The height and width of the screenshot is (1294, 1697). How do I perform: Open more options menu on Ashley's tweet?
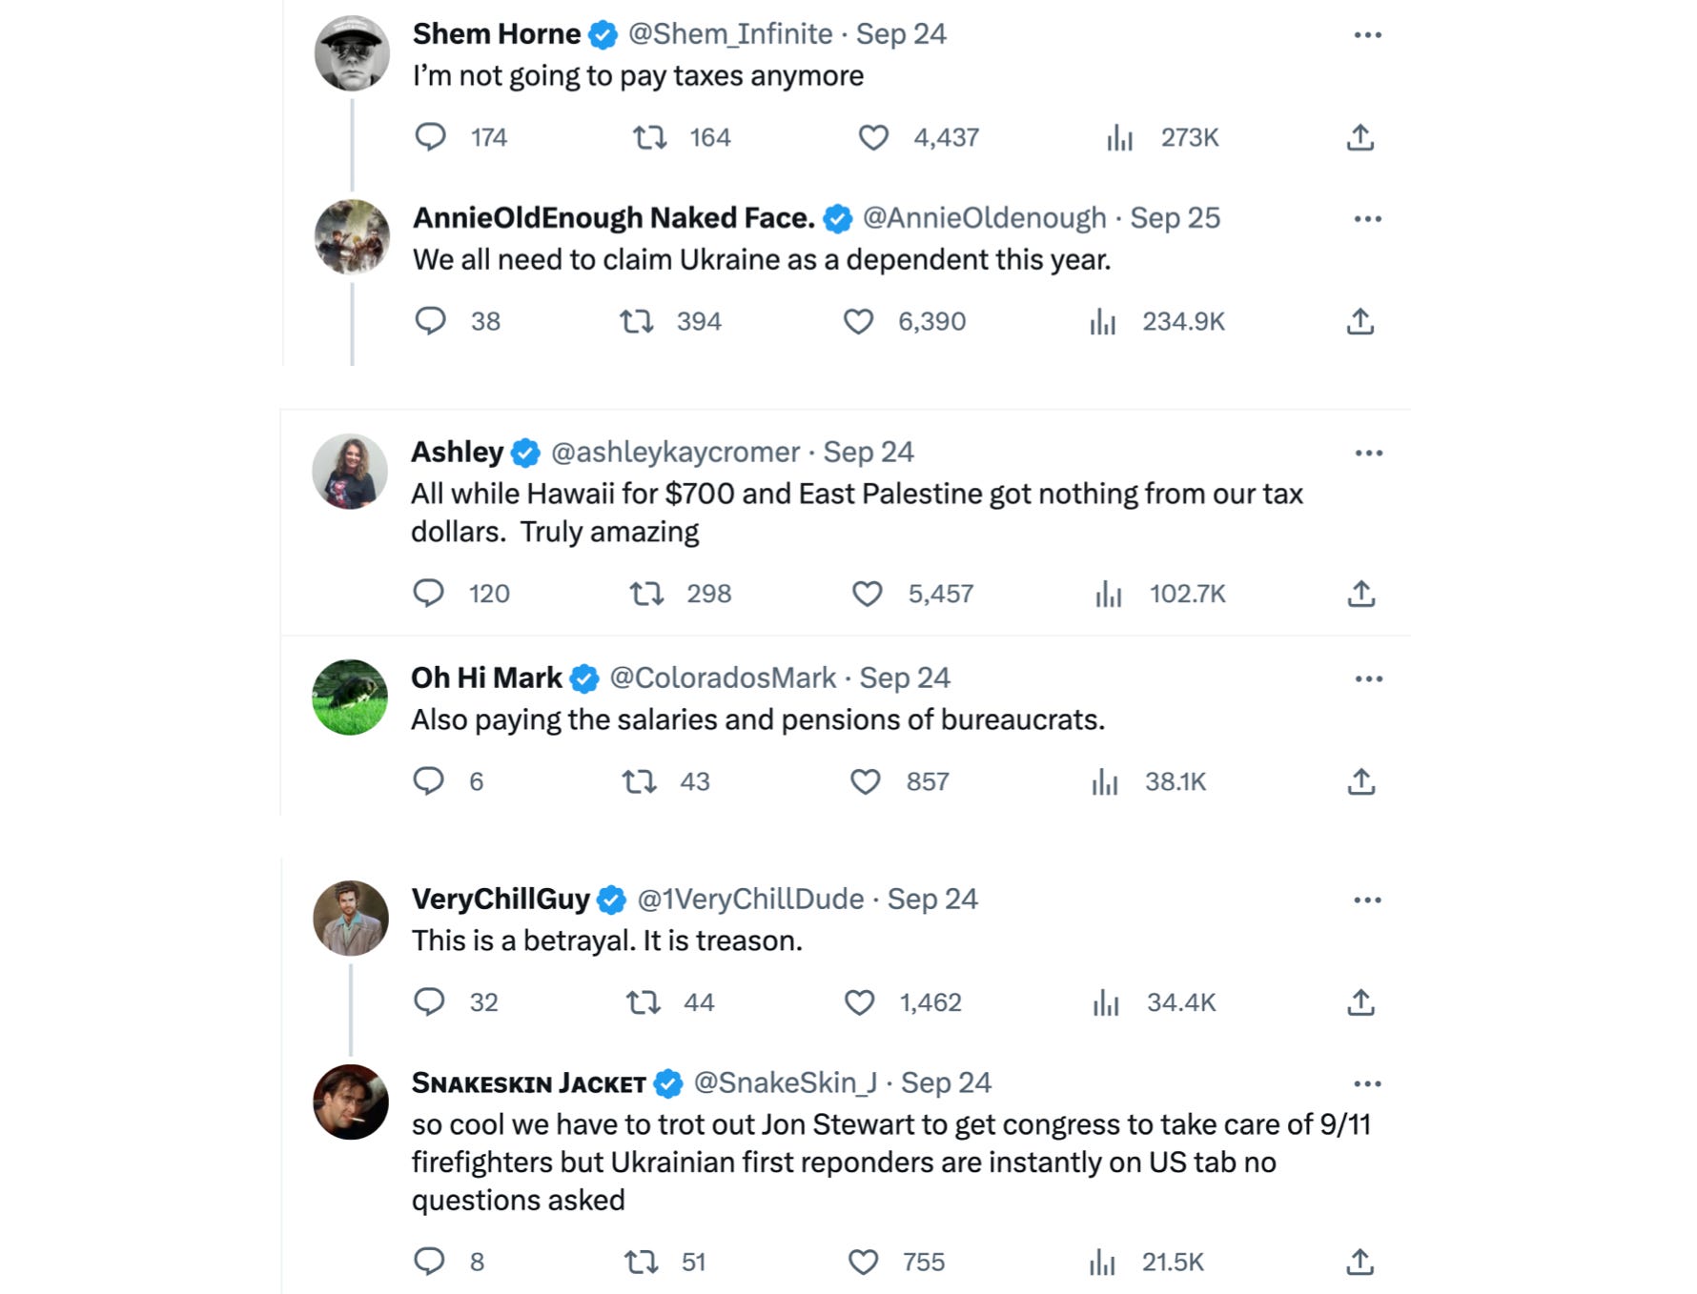point(1368,453)
